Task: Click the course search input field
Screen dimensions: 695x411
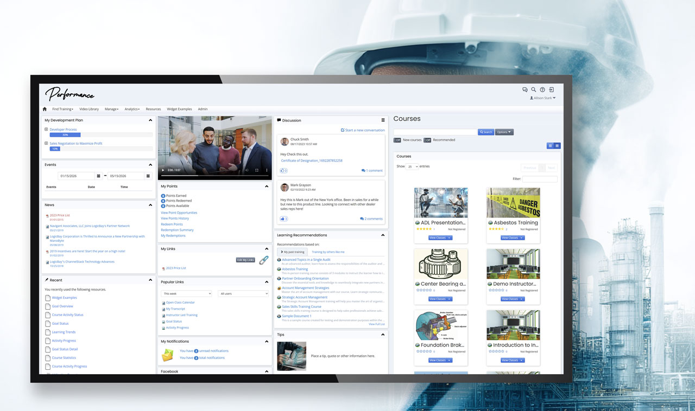Action: click(x=435, y=132)
